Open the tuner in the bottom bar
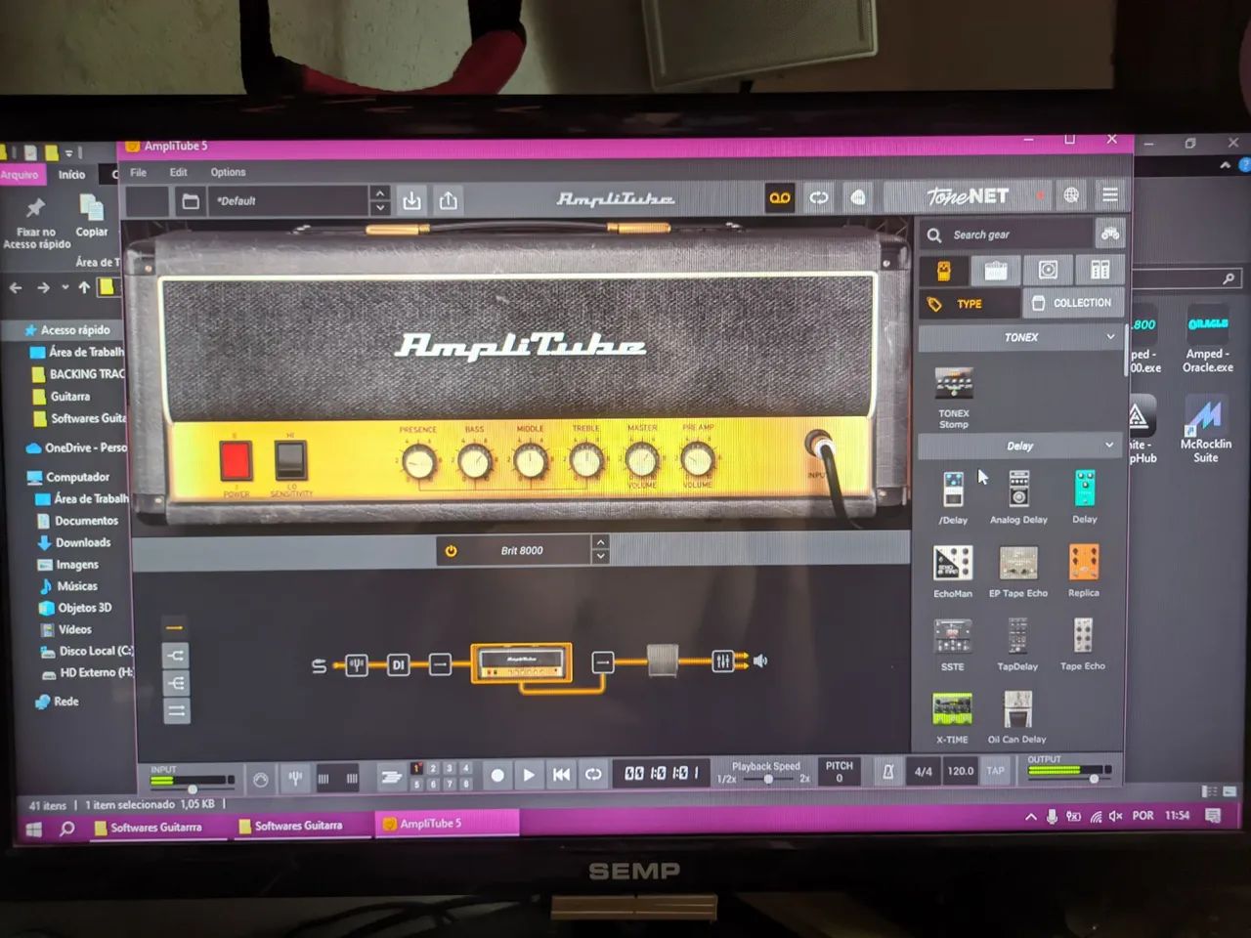The image size is (1251, 938). 294,779
